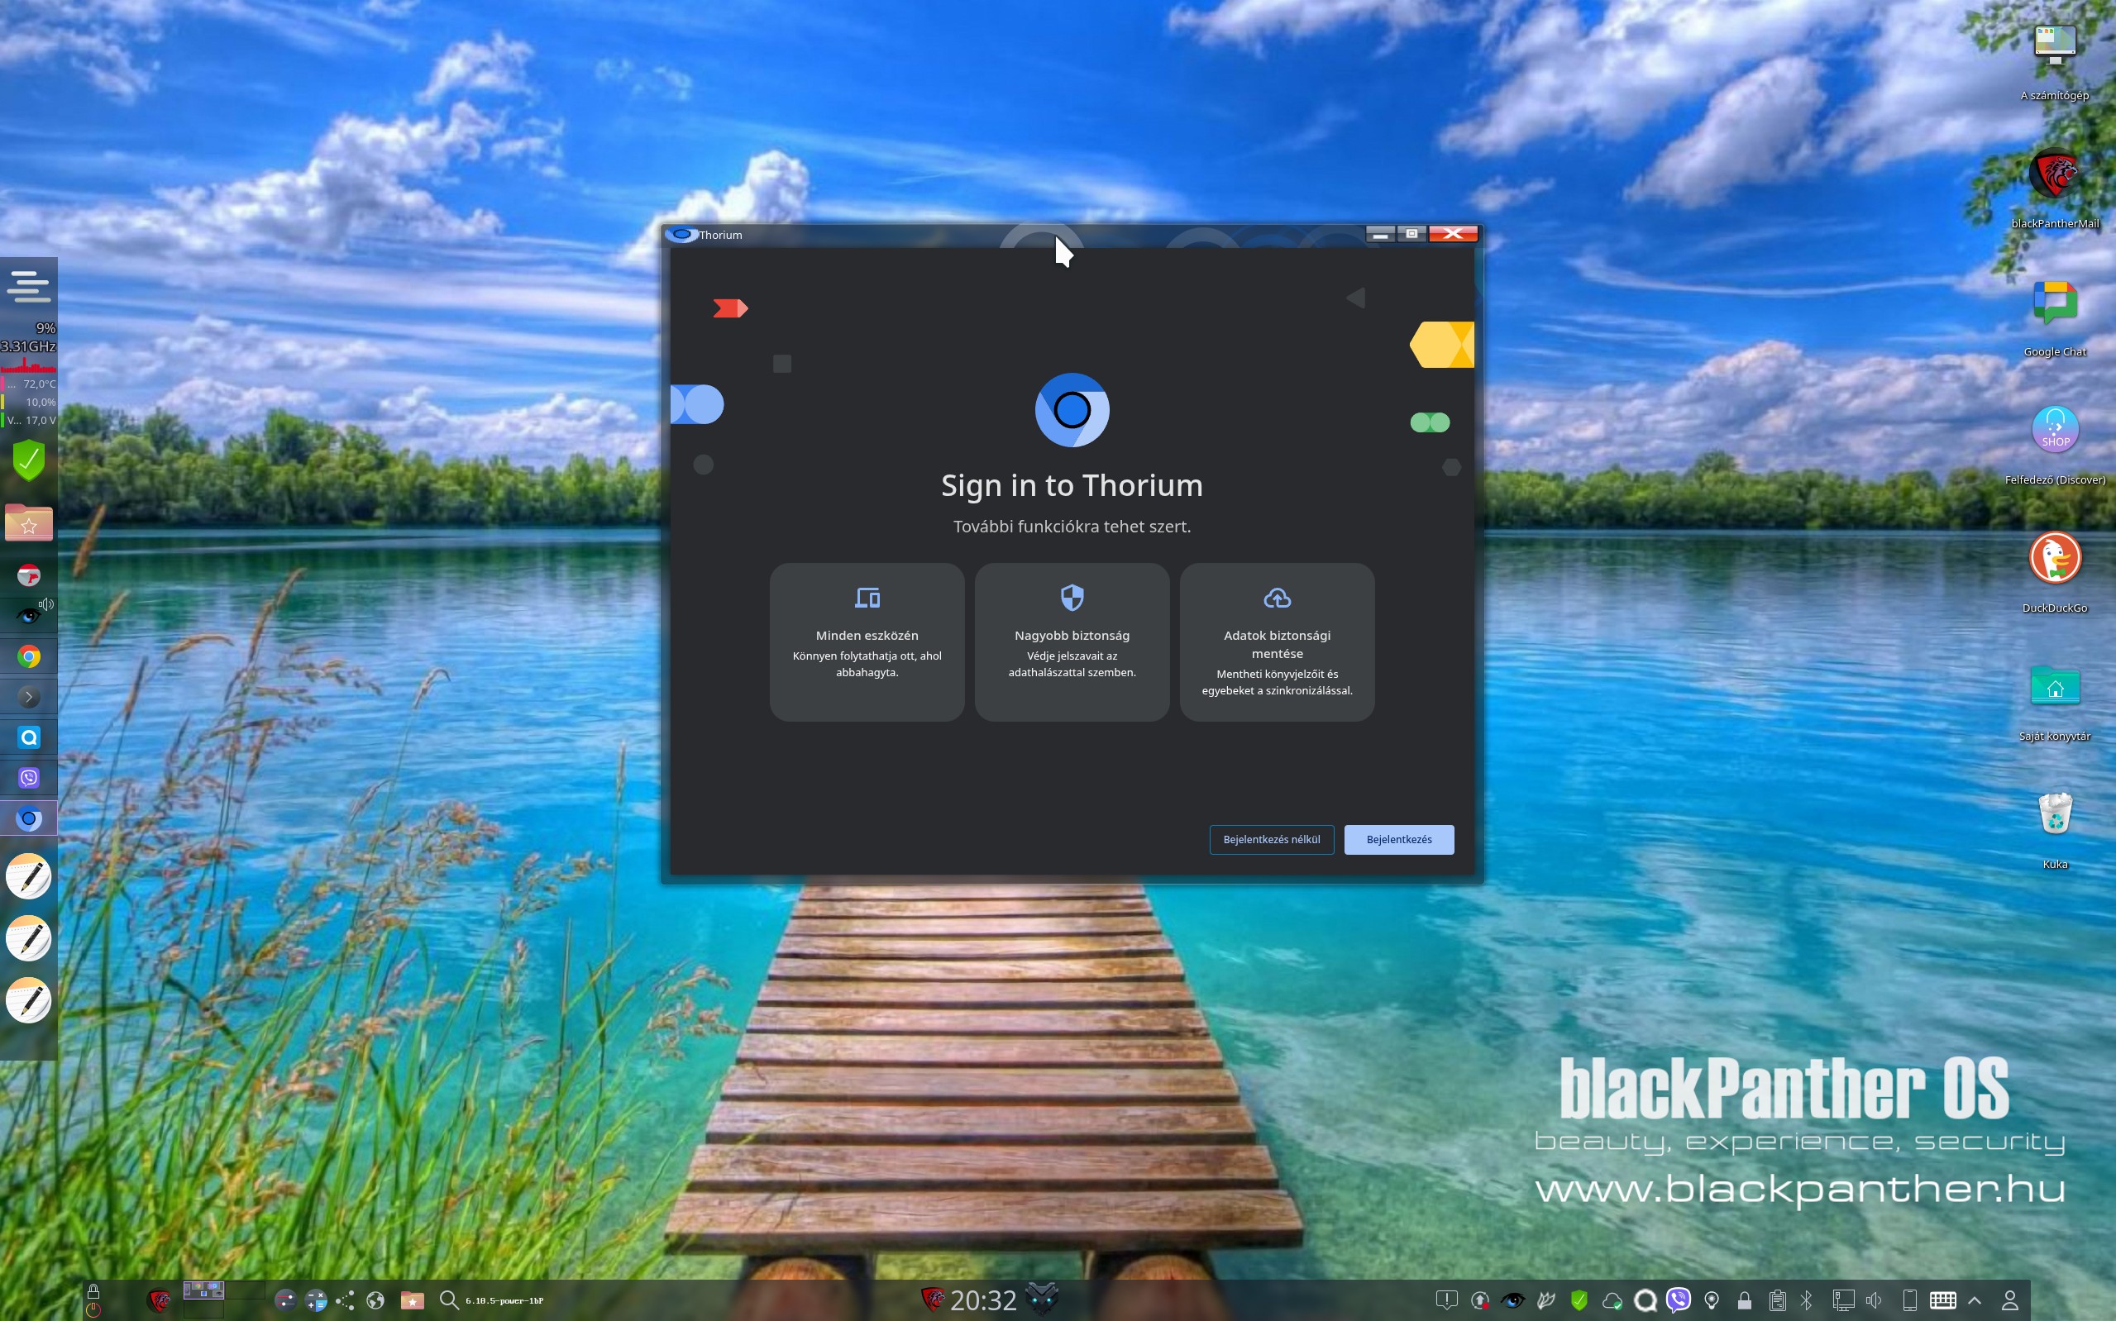Click the Bejelentkezés sign-in button
This screenshot has width=2116, height=1321.
(x=1398, y=840)
